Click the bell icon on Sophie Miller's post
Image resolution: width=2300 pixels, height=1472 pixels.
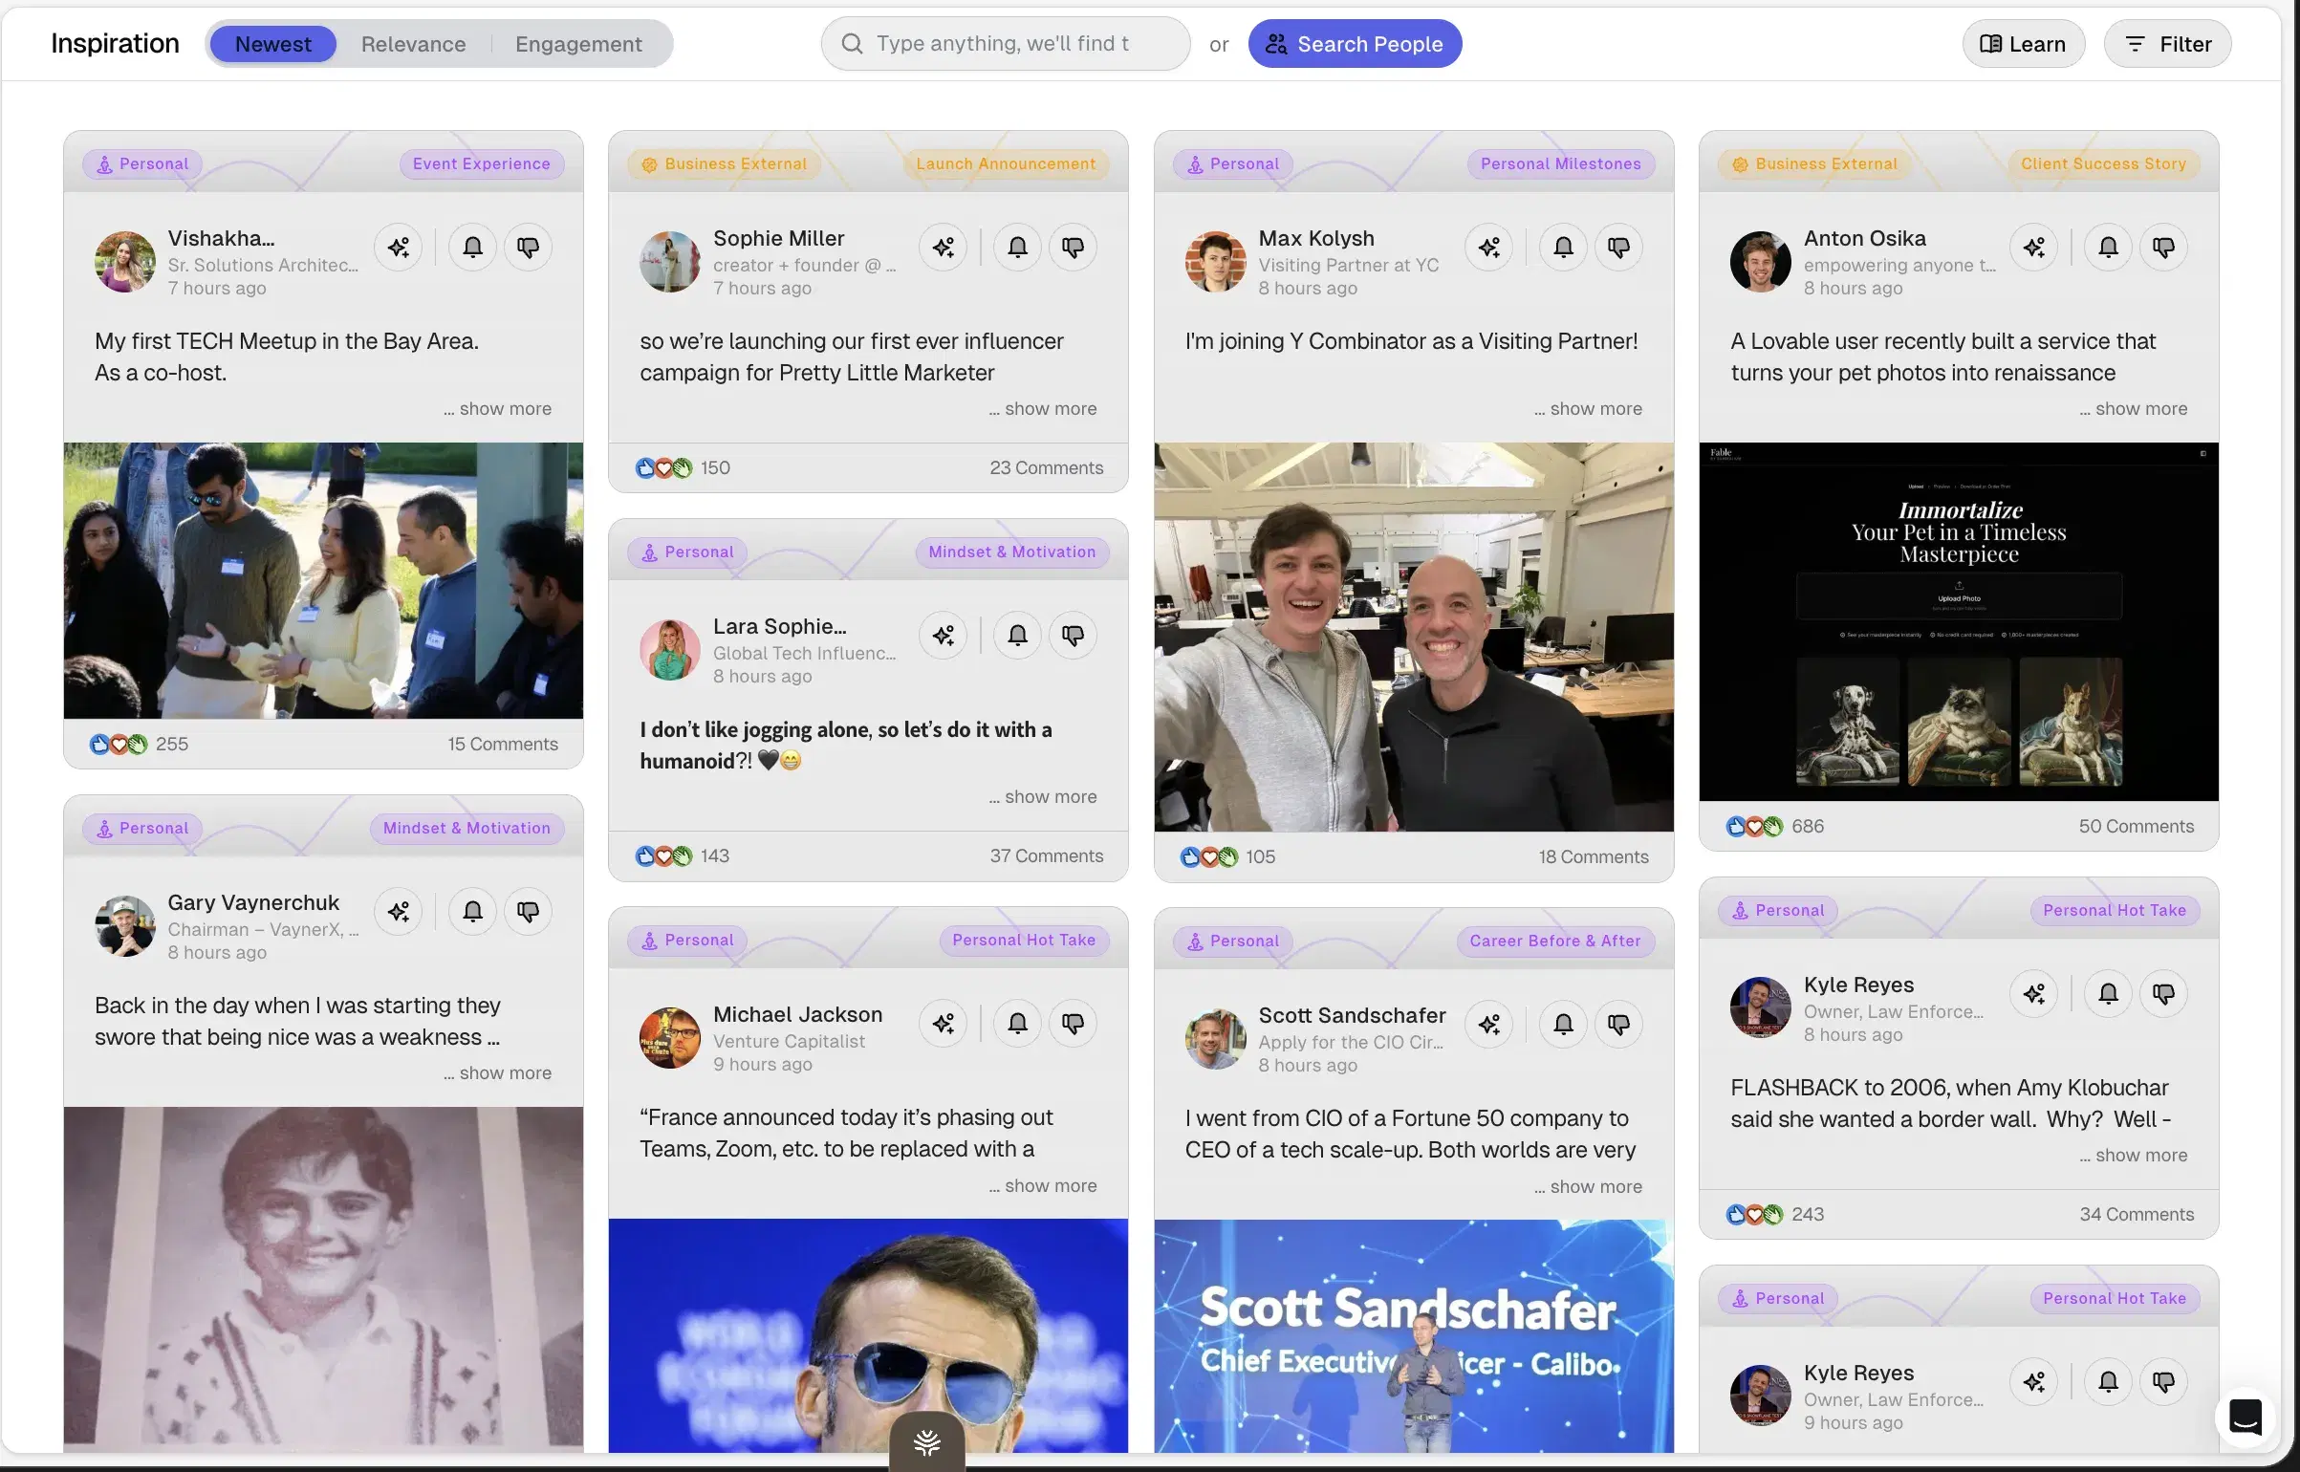coord(1017,248)
